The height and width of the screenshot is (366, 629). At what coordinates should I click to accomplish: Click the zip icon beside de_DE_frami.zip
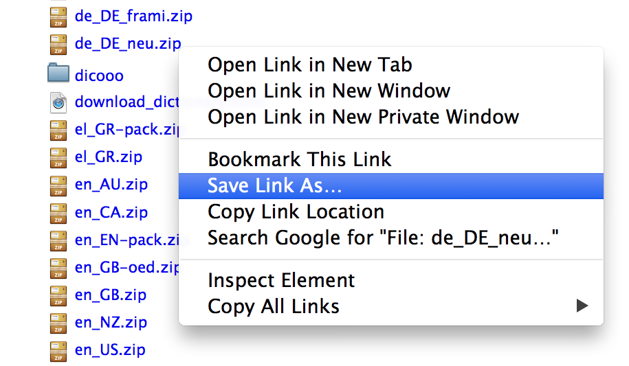pyautogui.click(x=58, y=16)
